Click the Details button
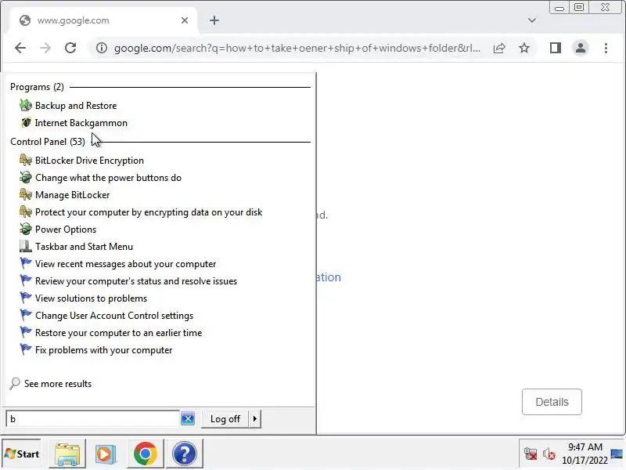 pos(552,402)
